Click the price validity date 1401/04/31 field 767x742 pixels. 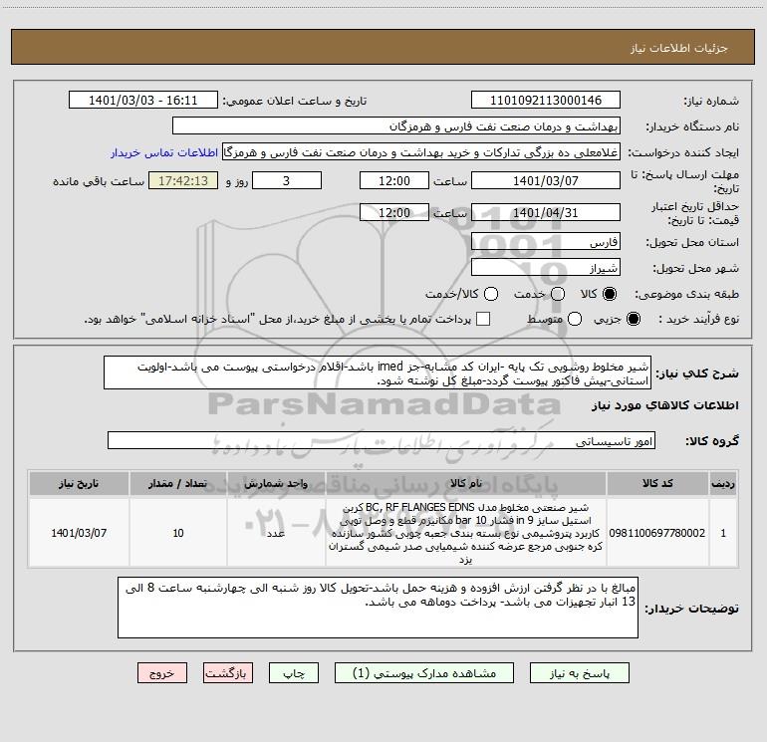coord(546,212)
